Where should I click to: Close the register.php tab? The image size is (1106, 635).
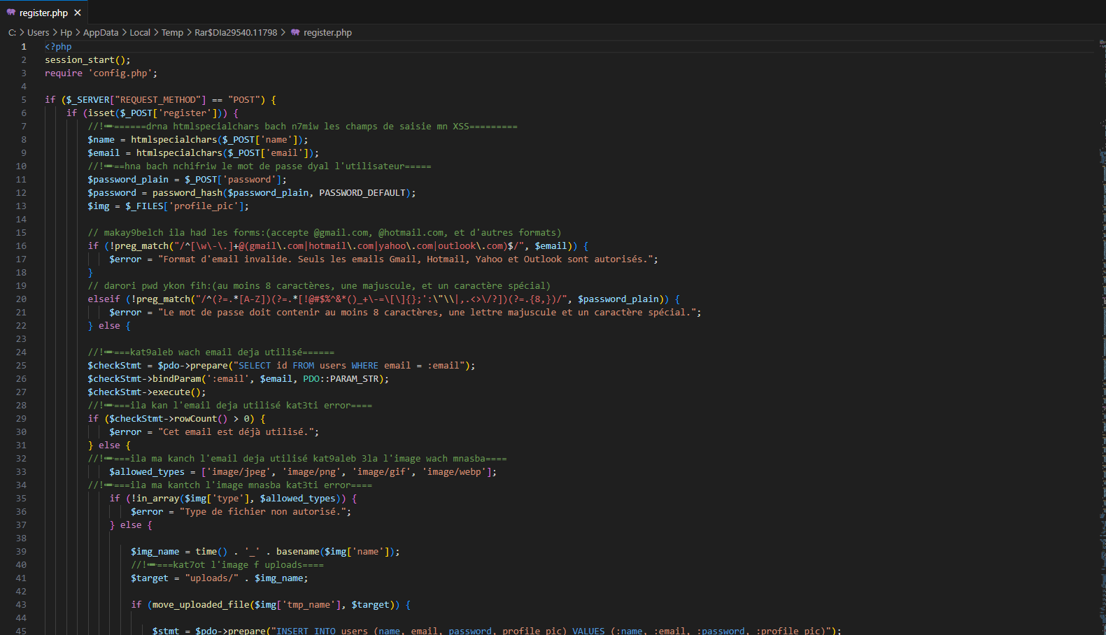[78, 13]
